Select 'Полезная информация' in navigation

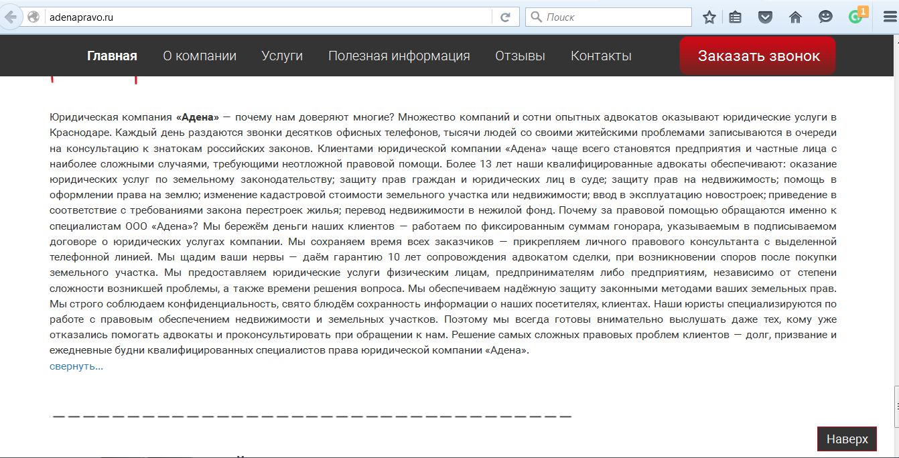pos(399,56)
